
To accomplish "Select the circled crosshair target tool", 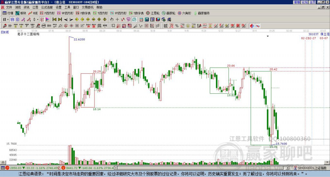I will coord(66,26).
